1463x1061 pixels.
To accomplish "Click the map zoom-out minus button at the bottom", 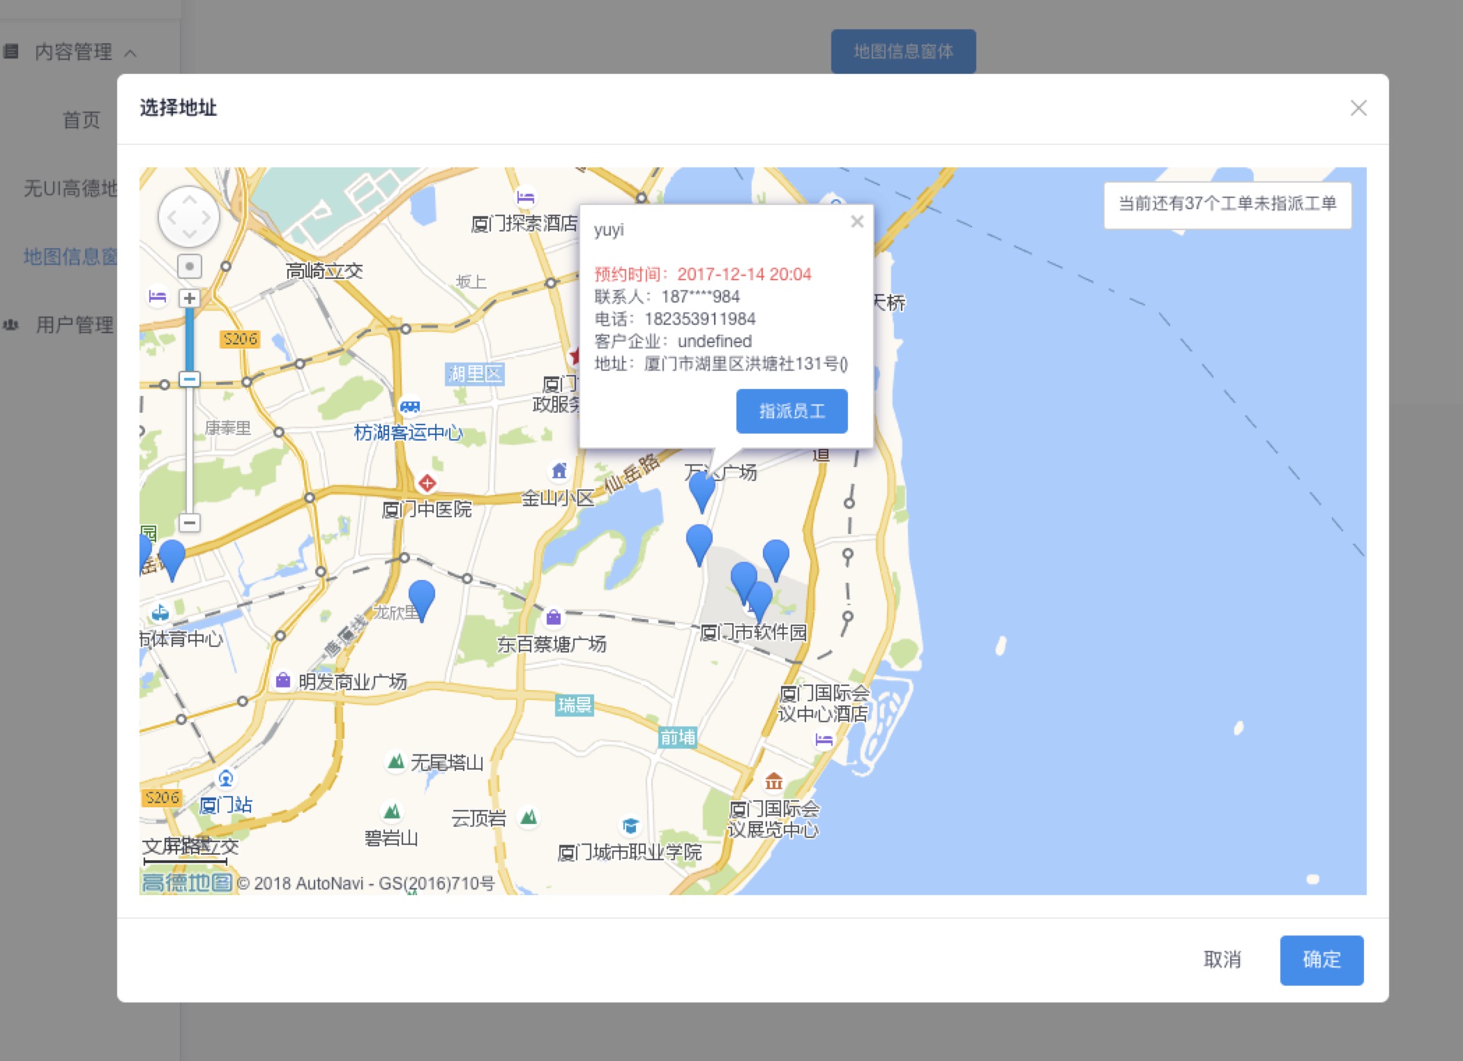I will (x=189, y=522).
